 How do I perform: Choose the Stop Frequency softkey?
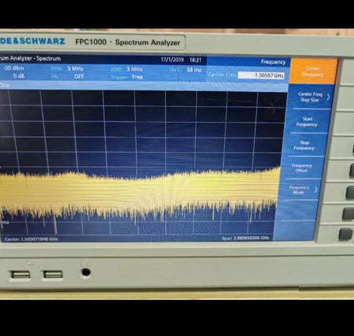pyautogui.click(x=304, y=146)
